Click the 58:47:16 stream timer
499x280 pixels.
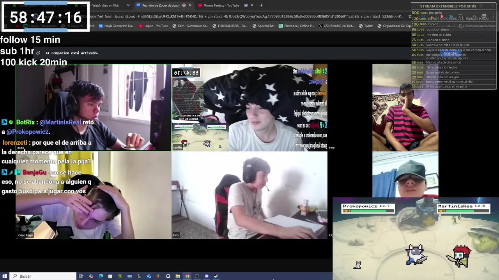tap(46, 17)
